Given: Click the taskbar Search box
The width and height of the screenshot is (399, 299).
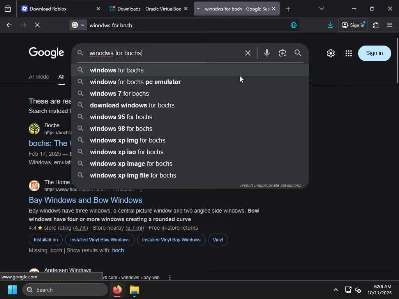Looking at the screenshot, I should 65,290.
